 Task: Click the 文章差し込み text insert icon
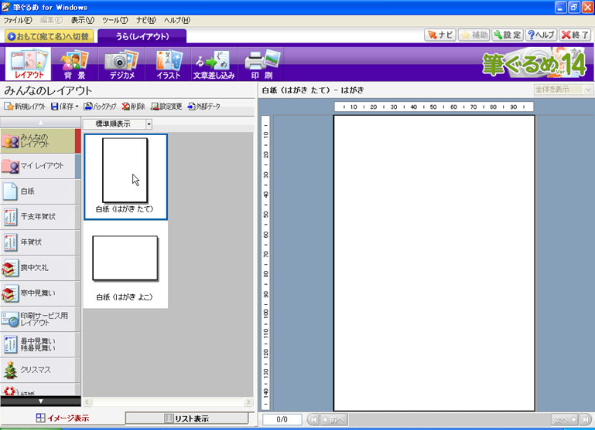(214, 63)
